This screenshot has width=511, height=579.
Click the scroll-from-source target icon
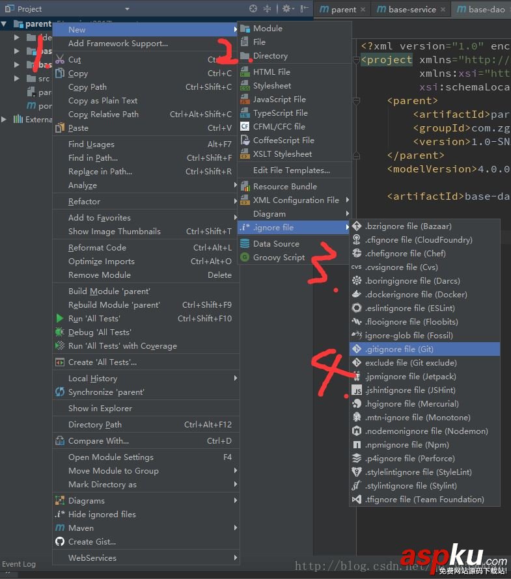click(253, 8)
